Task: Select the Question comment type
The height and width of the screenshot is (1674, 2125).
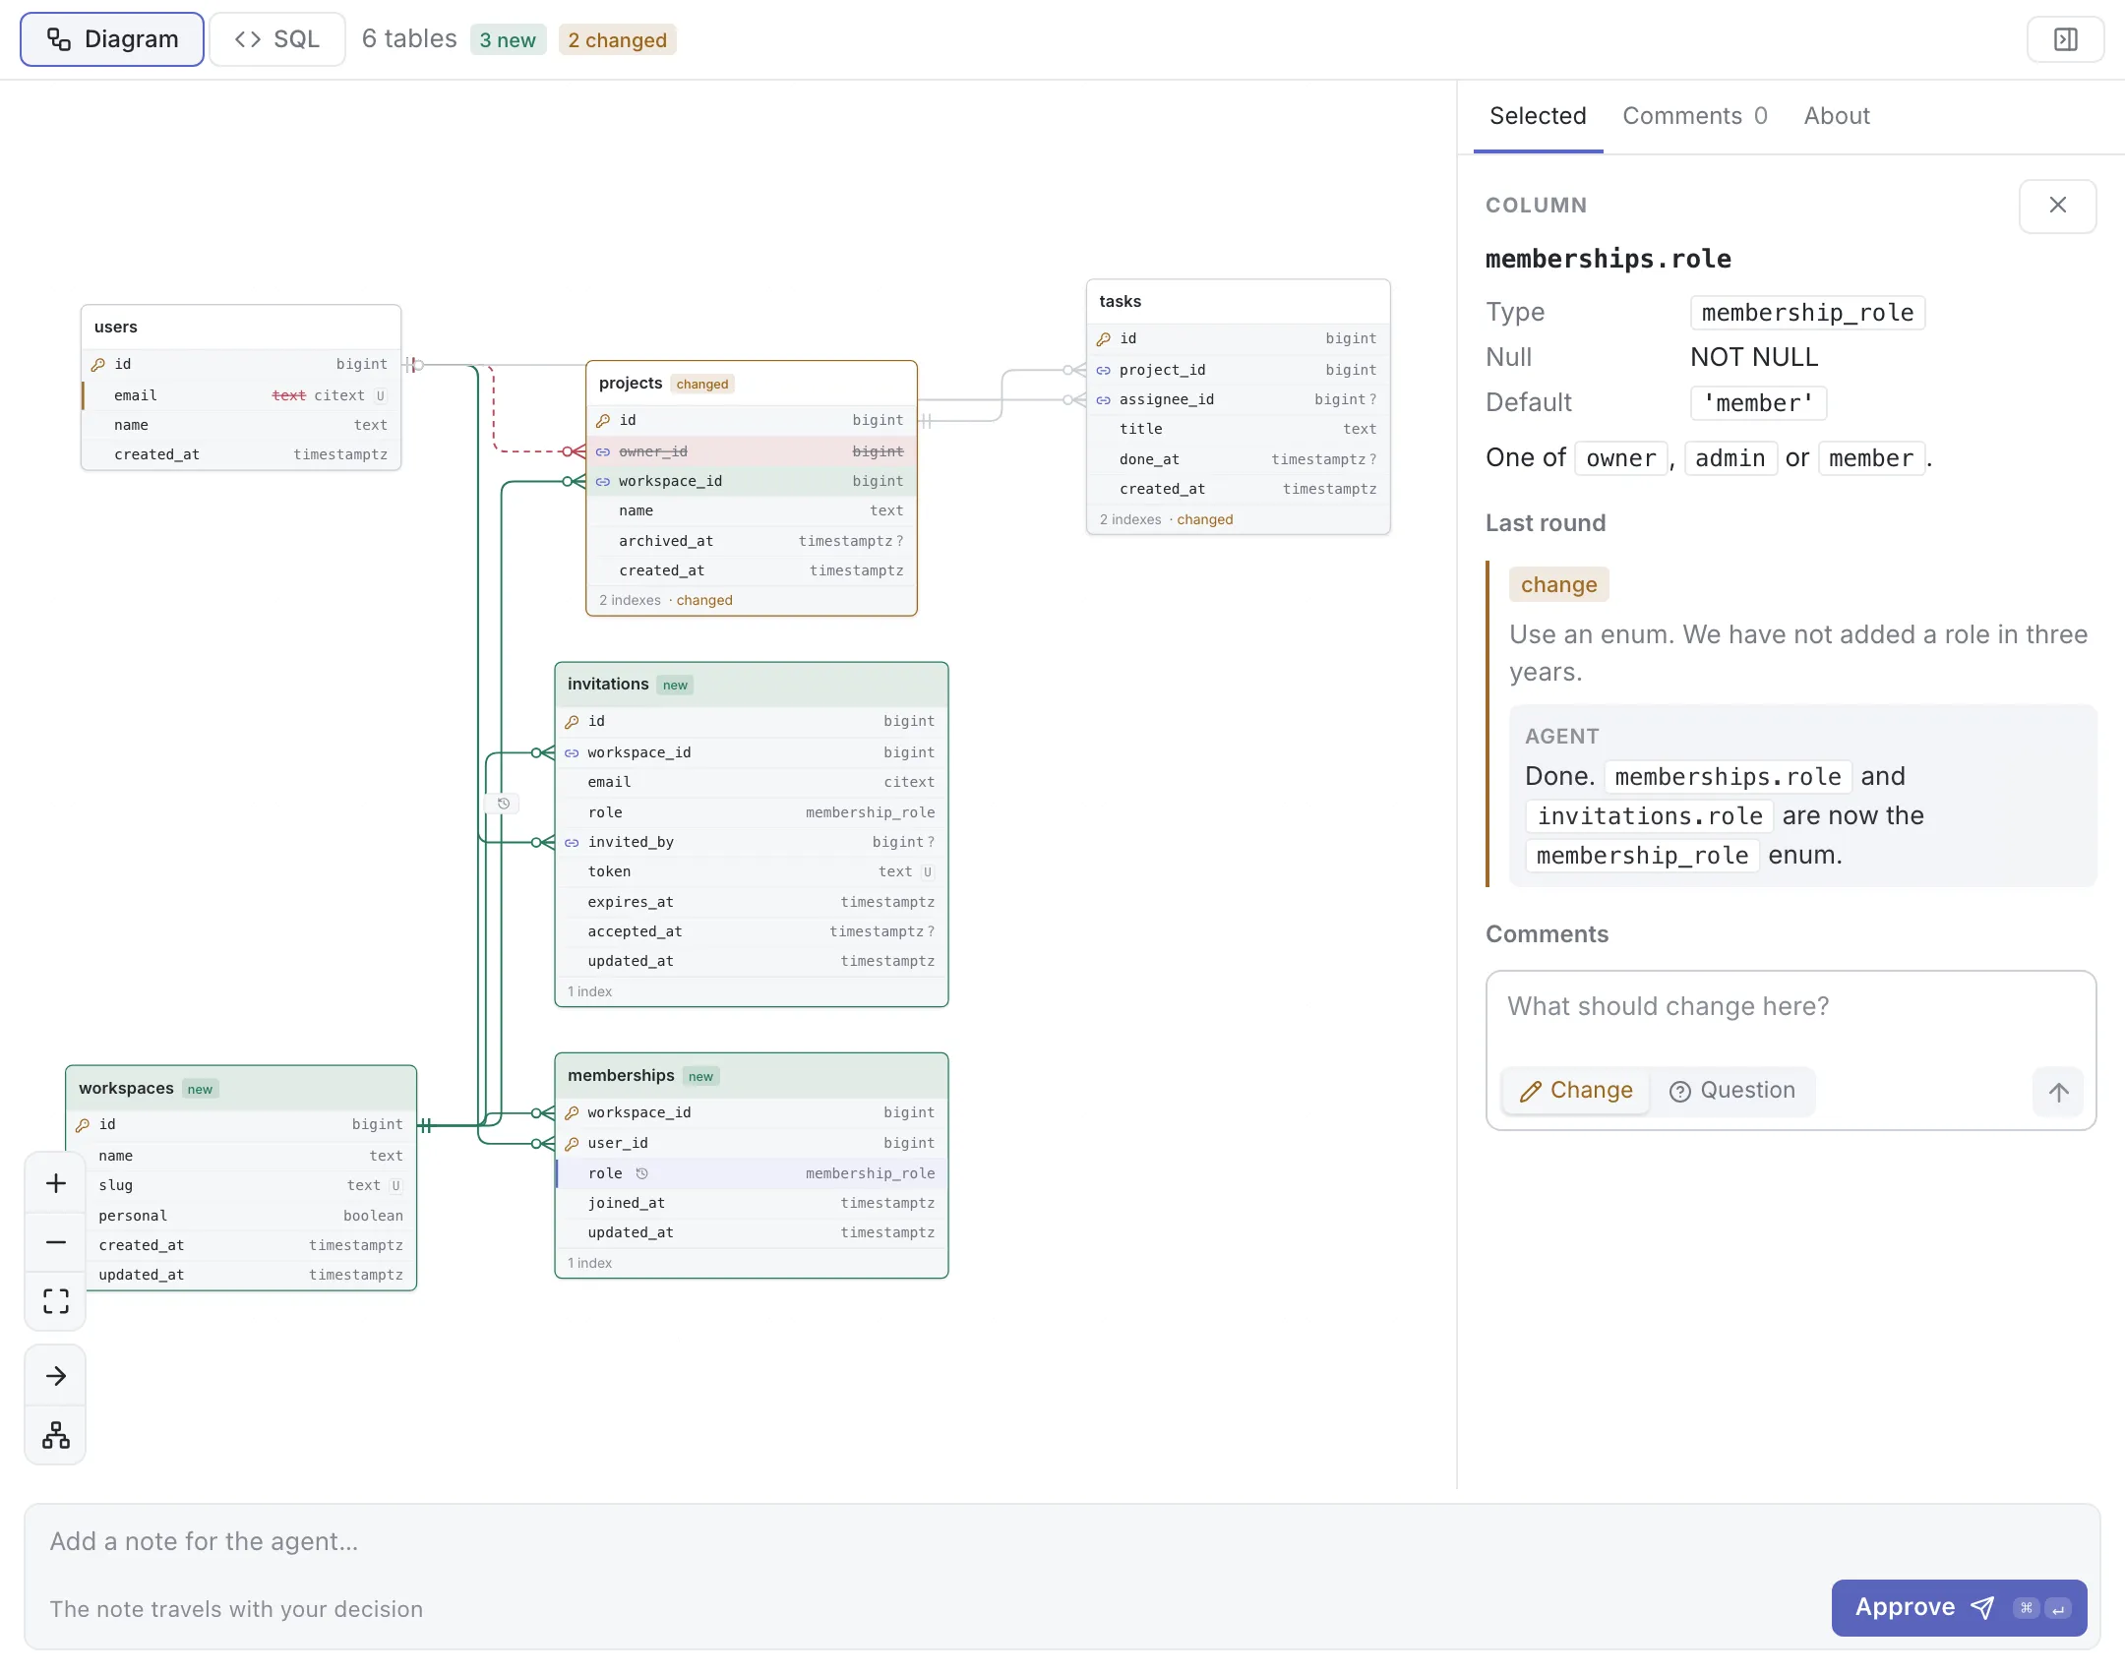Action: click(x=1732, y=1091)
